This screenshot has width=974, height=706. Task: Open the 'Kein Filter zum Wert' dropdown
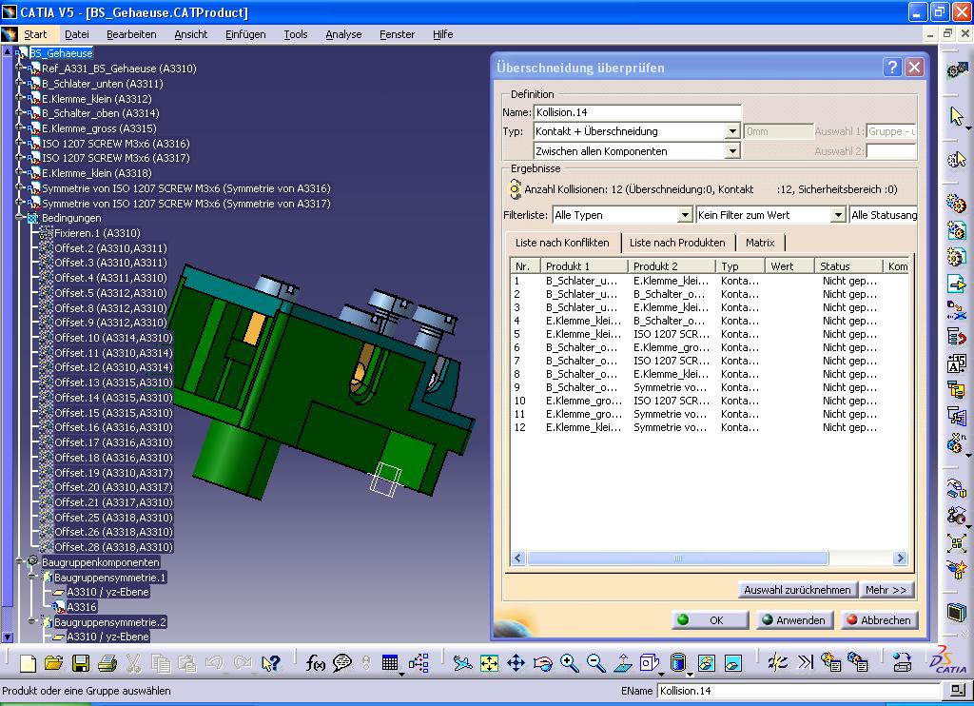pyautogui.click(x=838, y=215)
